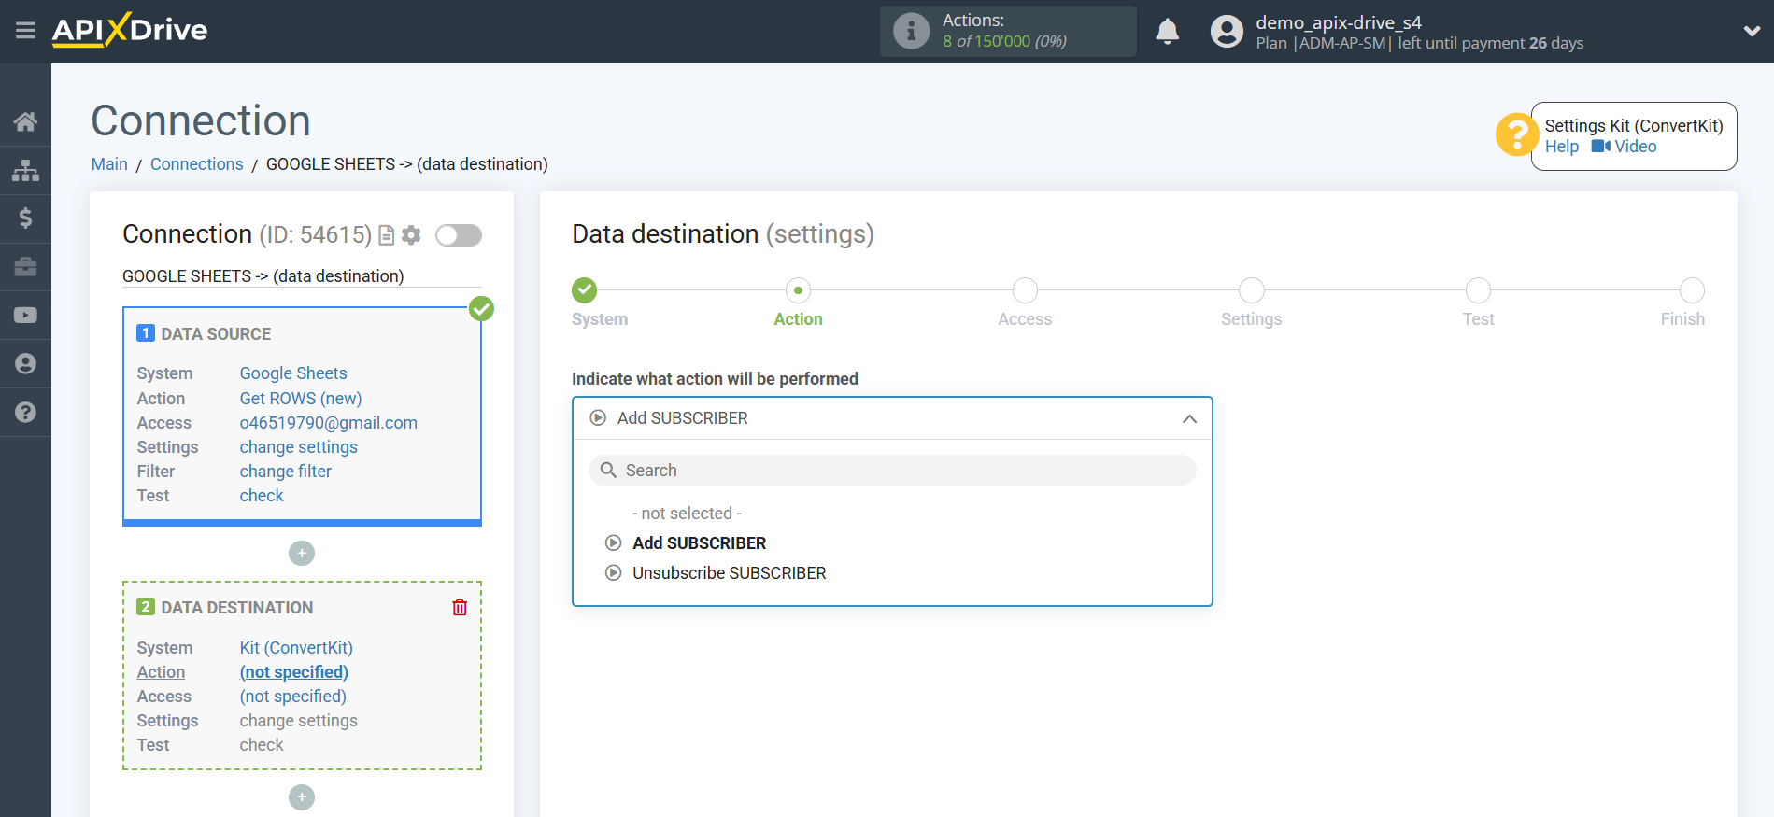Open the connection settings gear icon
1774x817 pixels.
(411, 235)
